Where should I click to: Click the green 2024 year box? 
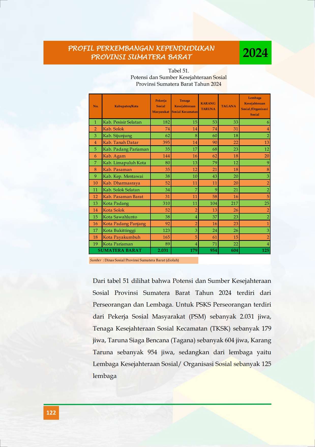255,52
